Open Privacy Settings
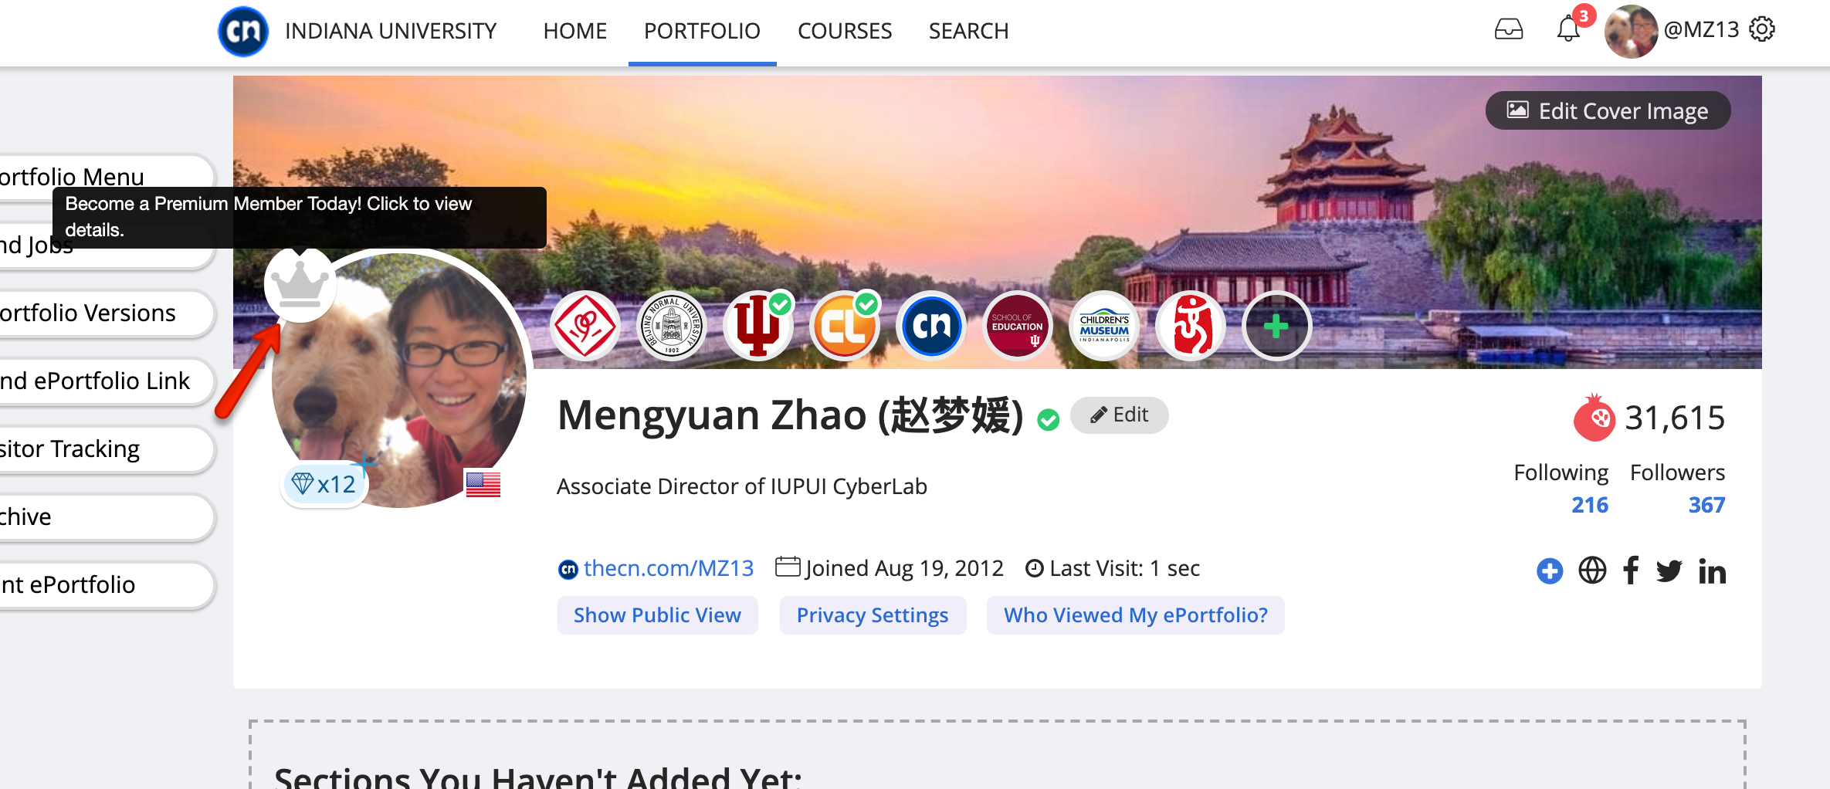This screenshot has height=789, width=1830. click(x=873, y=615)
